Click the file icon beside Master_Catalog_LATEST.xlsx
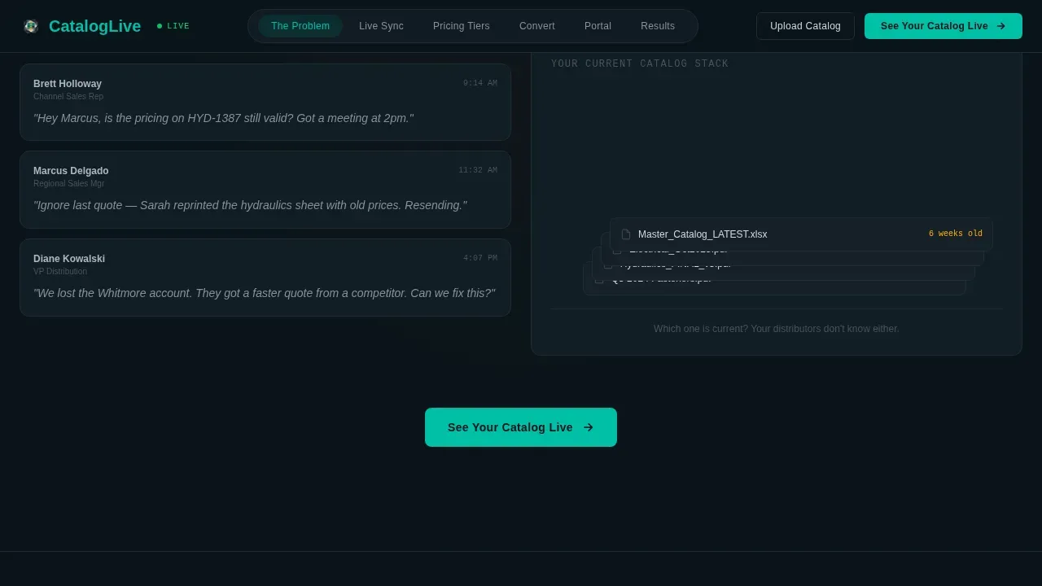 [626, 234]
